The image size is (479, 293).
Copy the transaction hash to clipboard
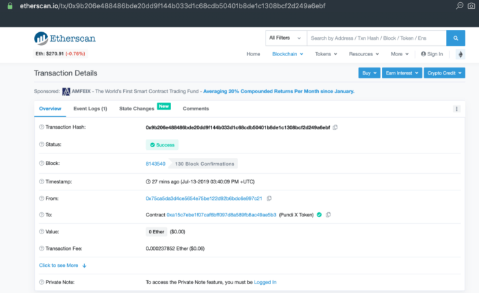click(x=335, y=127)
